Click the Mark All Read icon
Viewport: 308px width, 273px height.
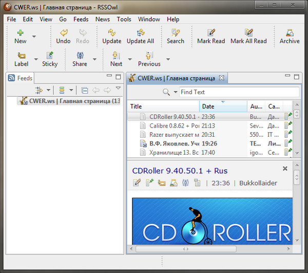[x=248, y=32]
